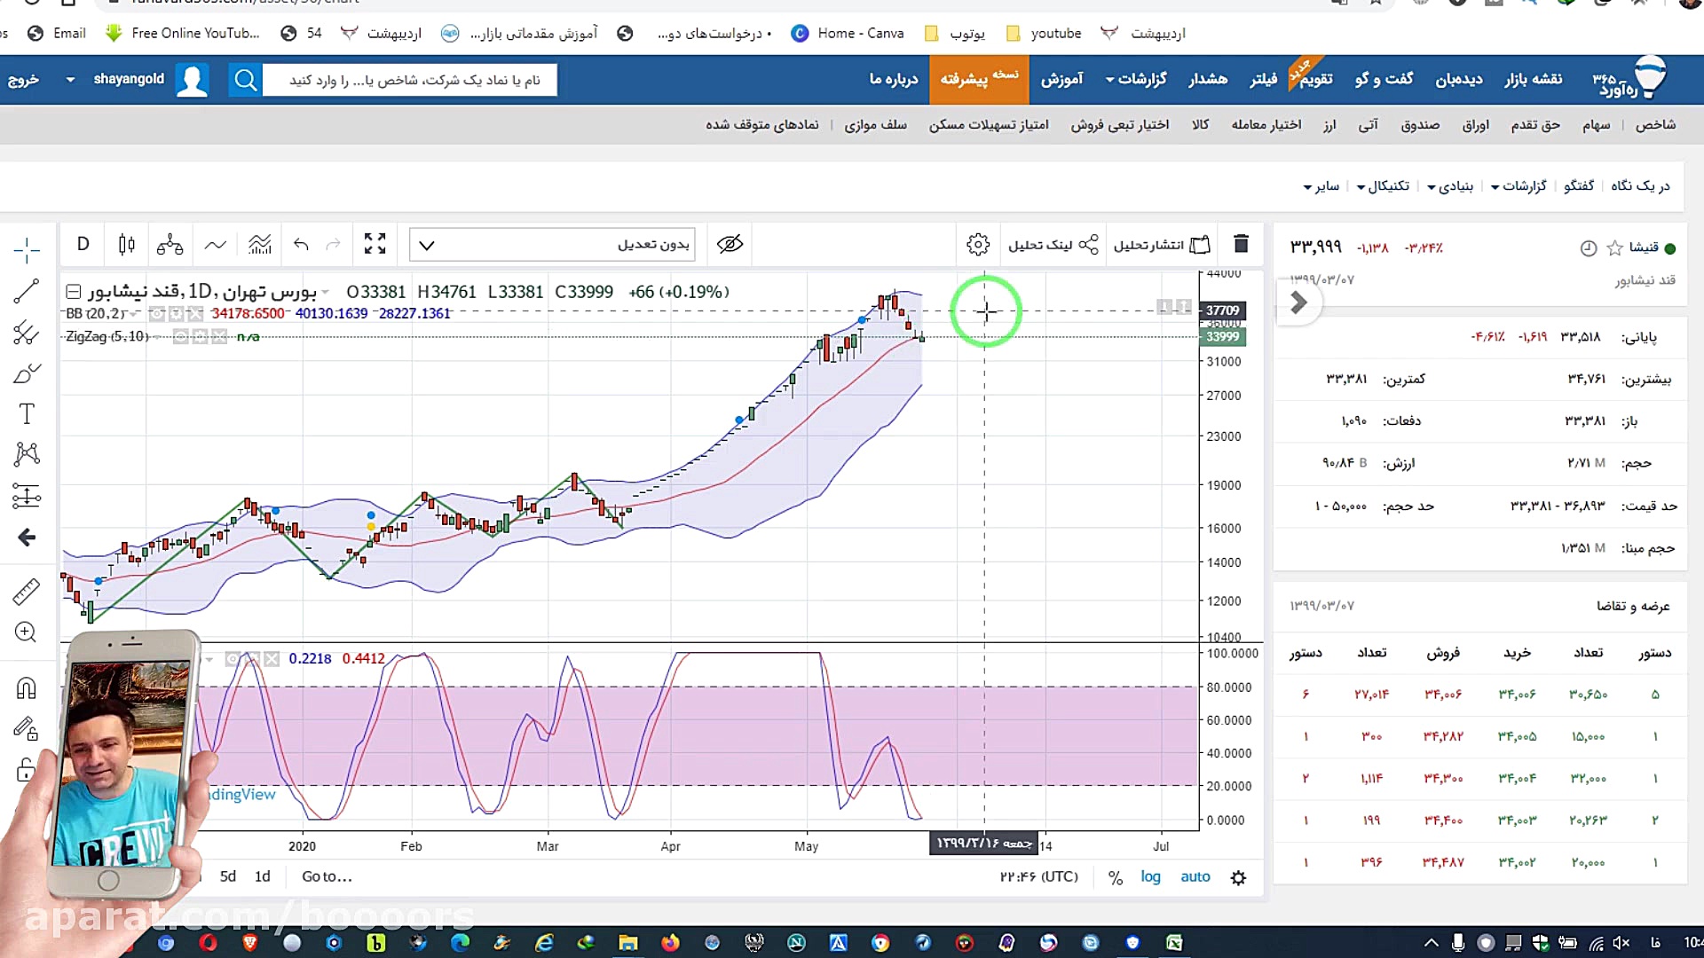
Task: Expand the تکنیکال submenu dropdown
Action: [1383, 186]
